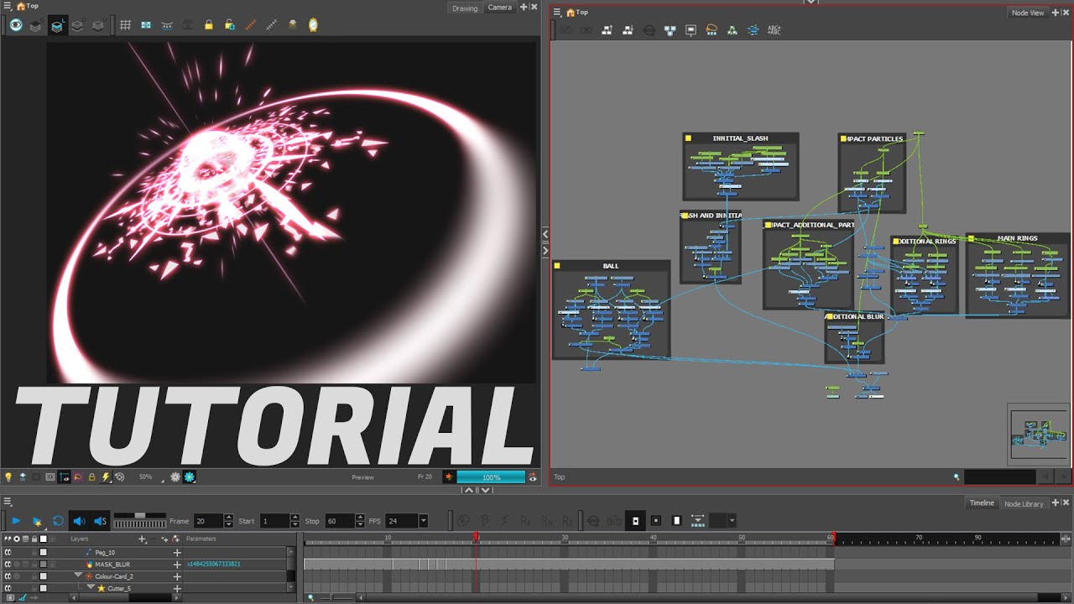Click Add Layer plus in timeline header
The image size is (1074, 604).
(142, 539)
